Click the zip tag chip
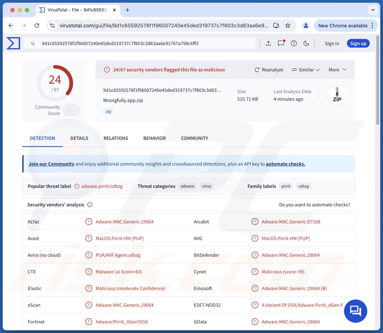 coord(109,111)
